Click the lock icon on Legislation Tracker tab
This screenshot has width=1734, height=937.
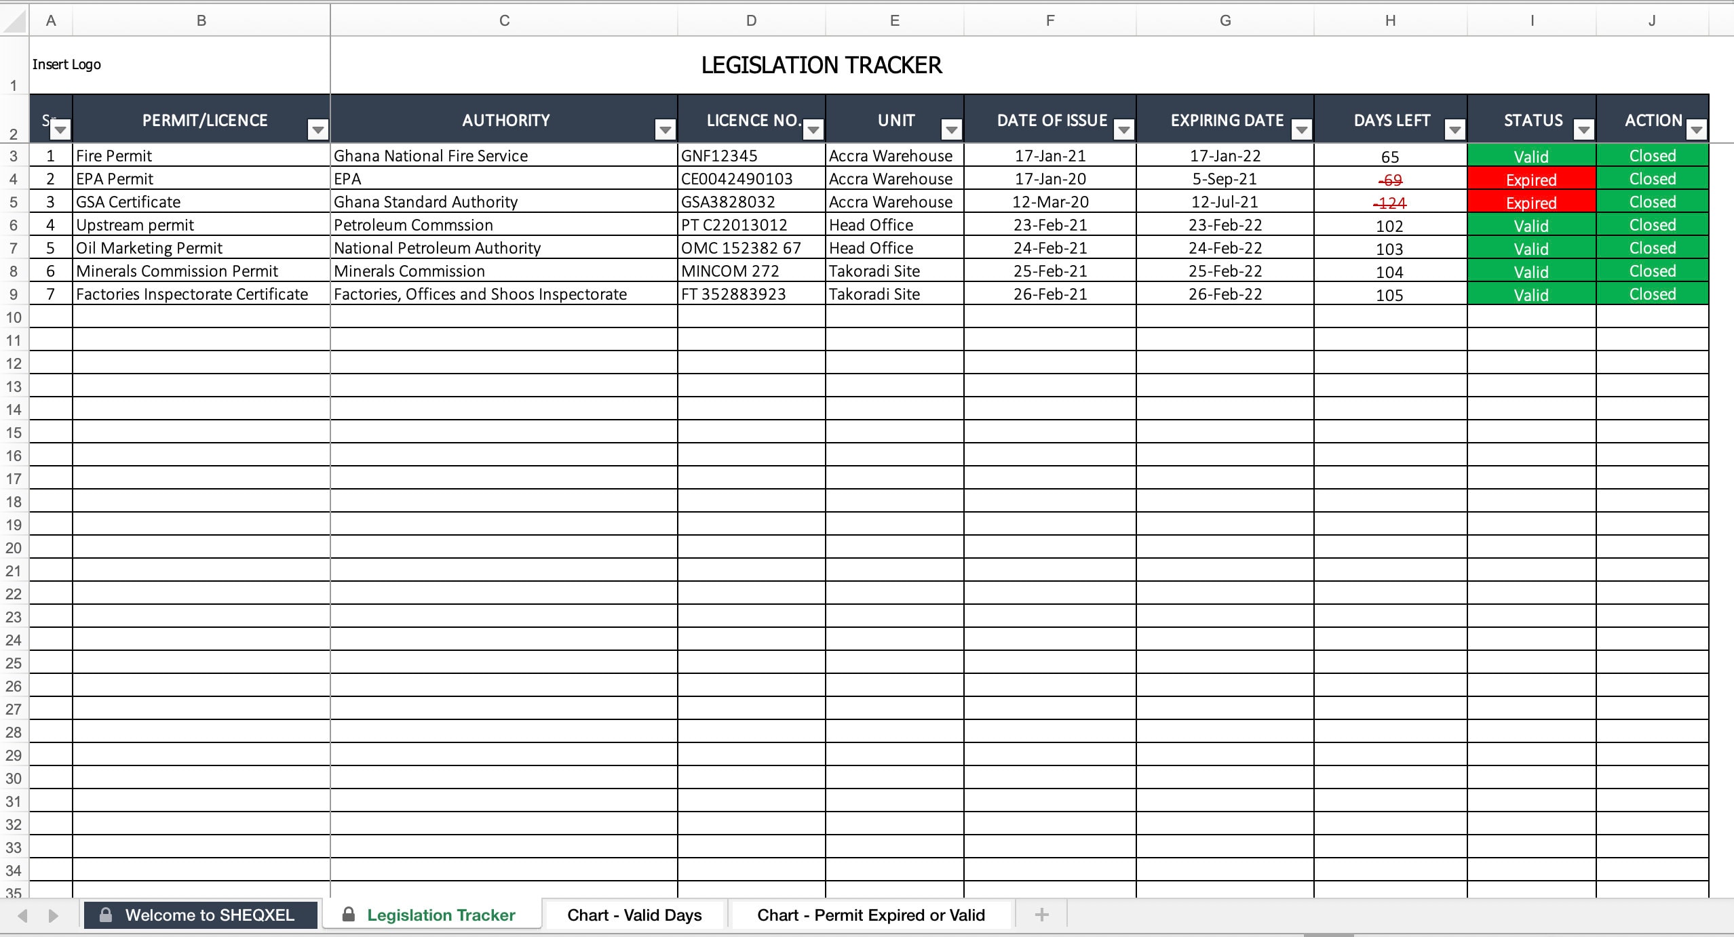tap(348, 914)
